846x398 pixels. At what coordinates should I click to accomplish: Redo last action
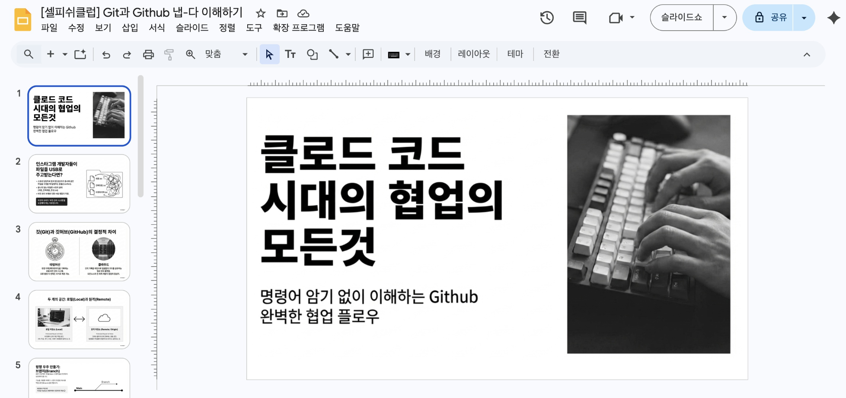(127, 54)
